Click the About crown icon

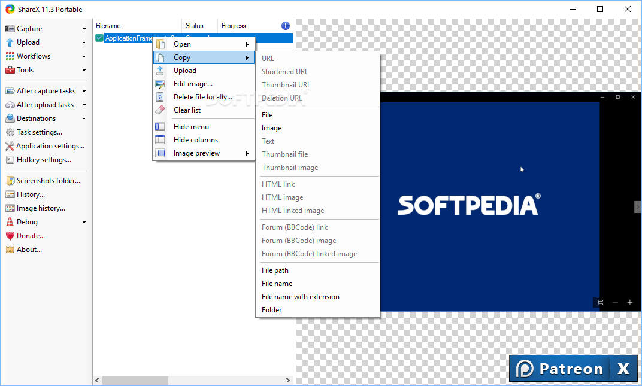point(10,250)
